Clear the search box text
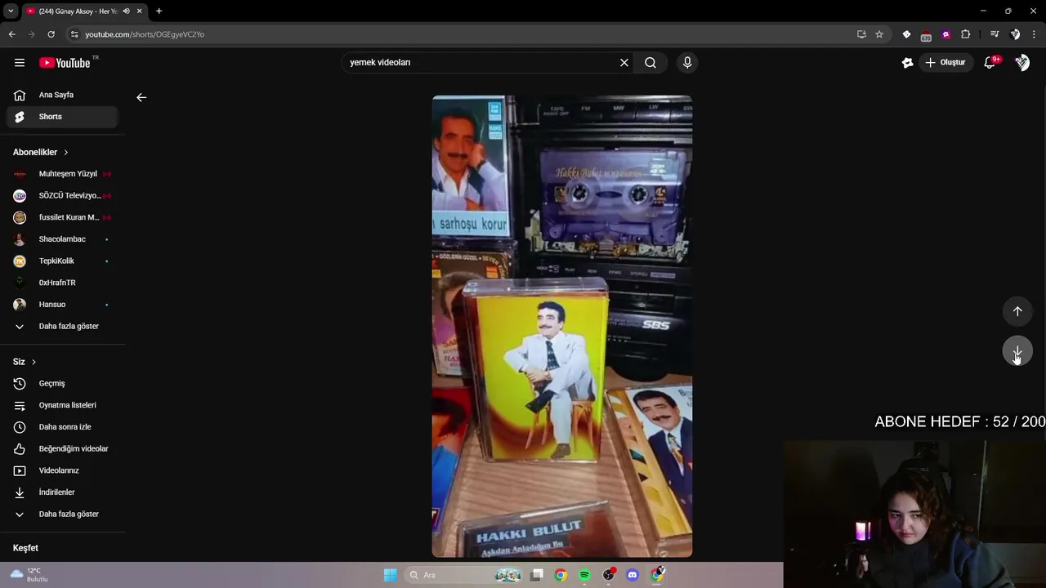 pyautogui.click(x=624, y=63)
